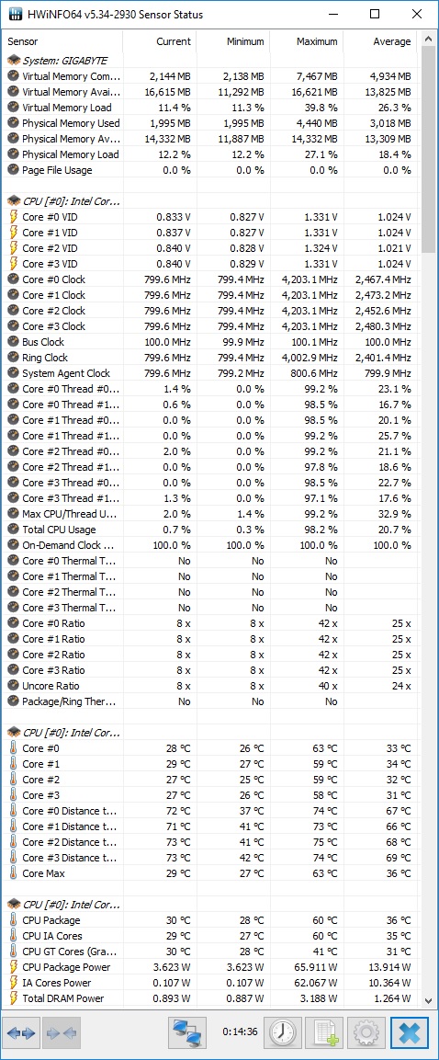
Task: Click the collapse columns arrows button
Action: point(62,1033)
